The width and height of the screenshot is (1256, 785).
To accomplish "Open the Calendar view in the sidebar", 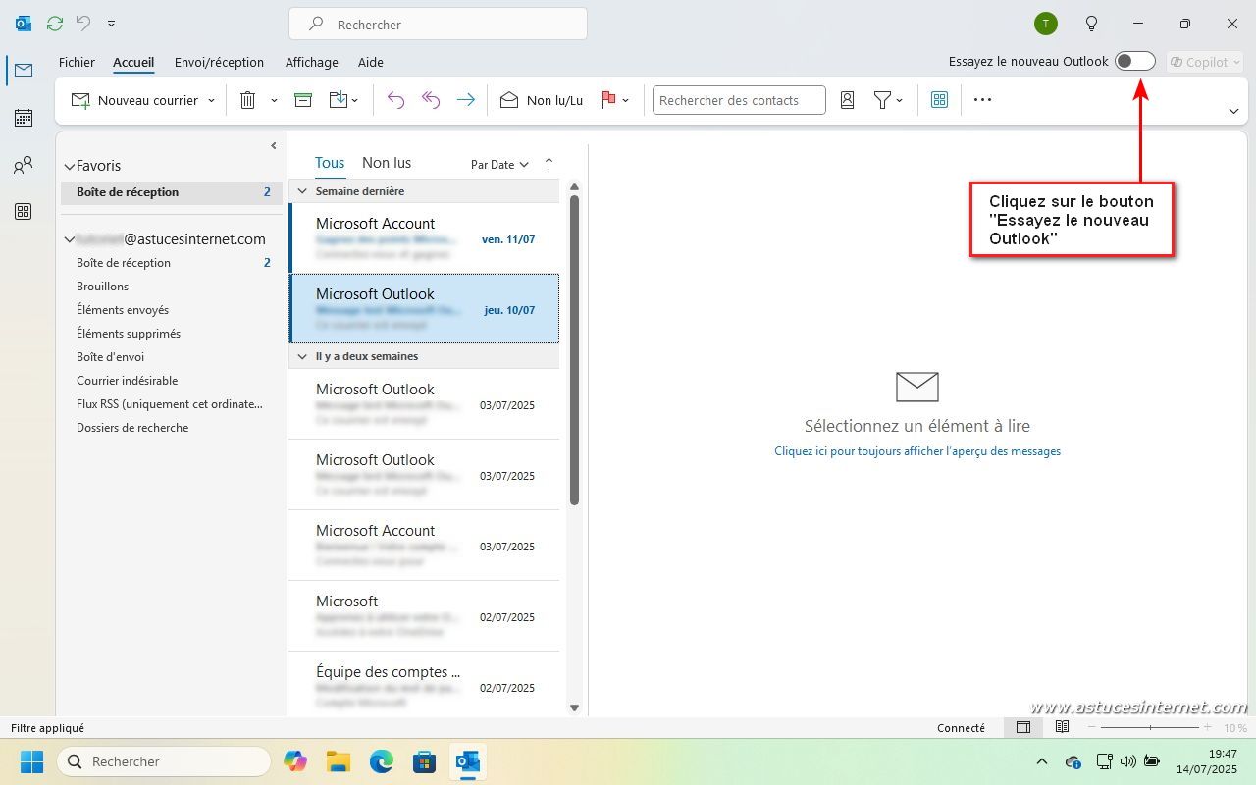I will pyautogui.click(x=24, y=118).
